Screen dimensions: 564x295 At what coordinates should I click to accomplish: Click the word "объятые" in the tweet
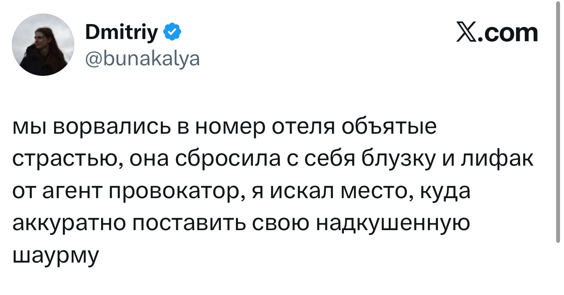coord(389,128)
